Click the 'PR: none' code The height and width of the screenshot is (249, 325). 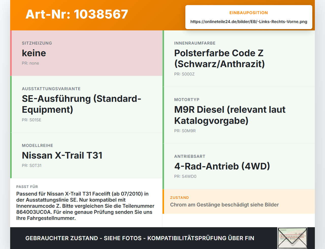pyautogui.click(x=30, y=63)
